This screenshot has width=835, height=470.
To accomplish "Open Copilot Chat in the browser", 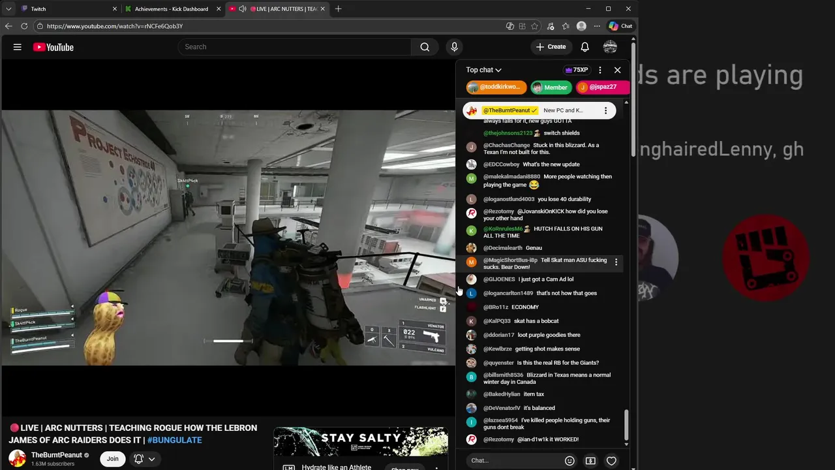I will tap(620, 26).
